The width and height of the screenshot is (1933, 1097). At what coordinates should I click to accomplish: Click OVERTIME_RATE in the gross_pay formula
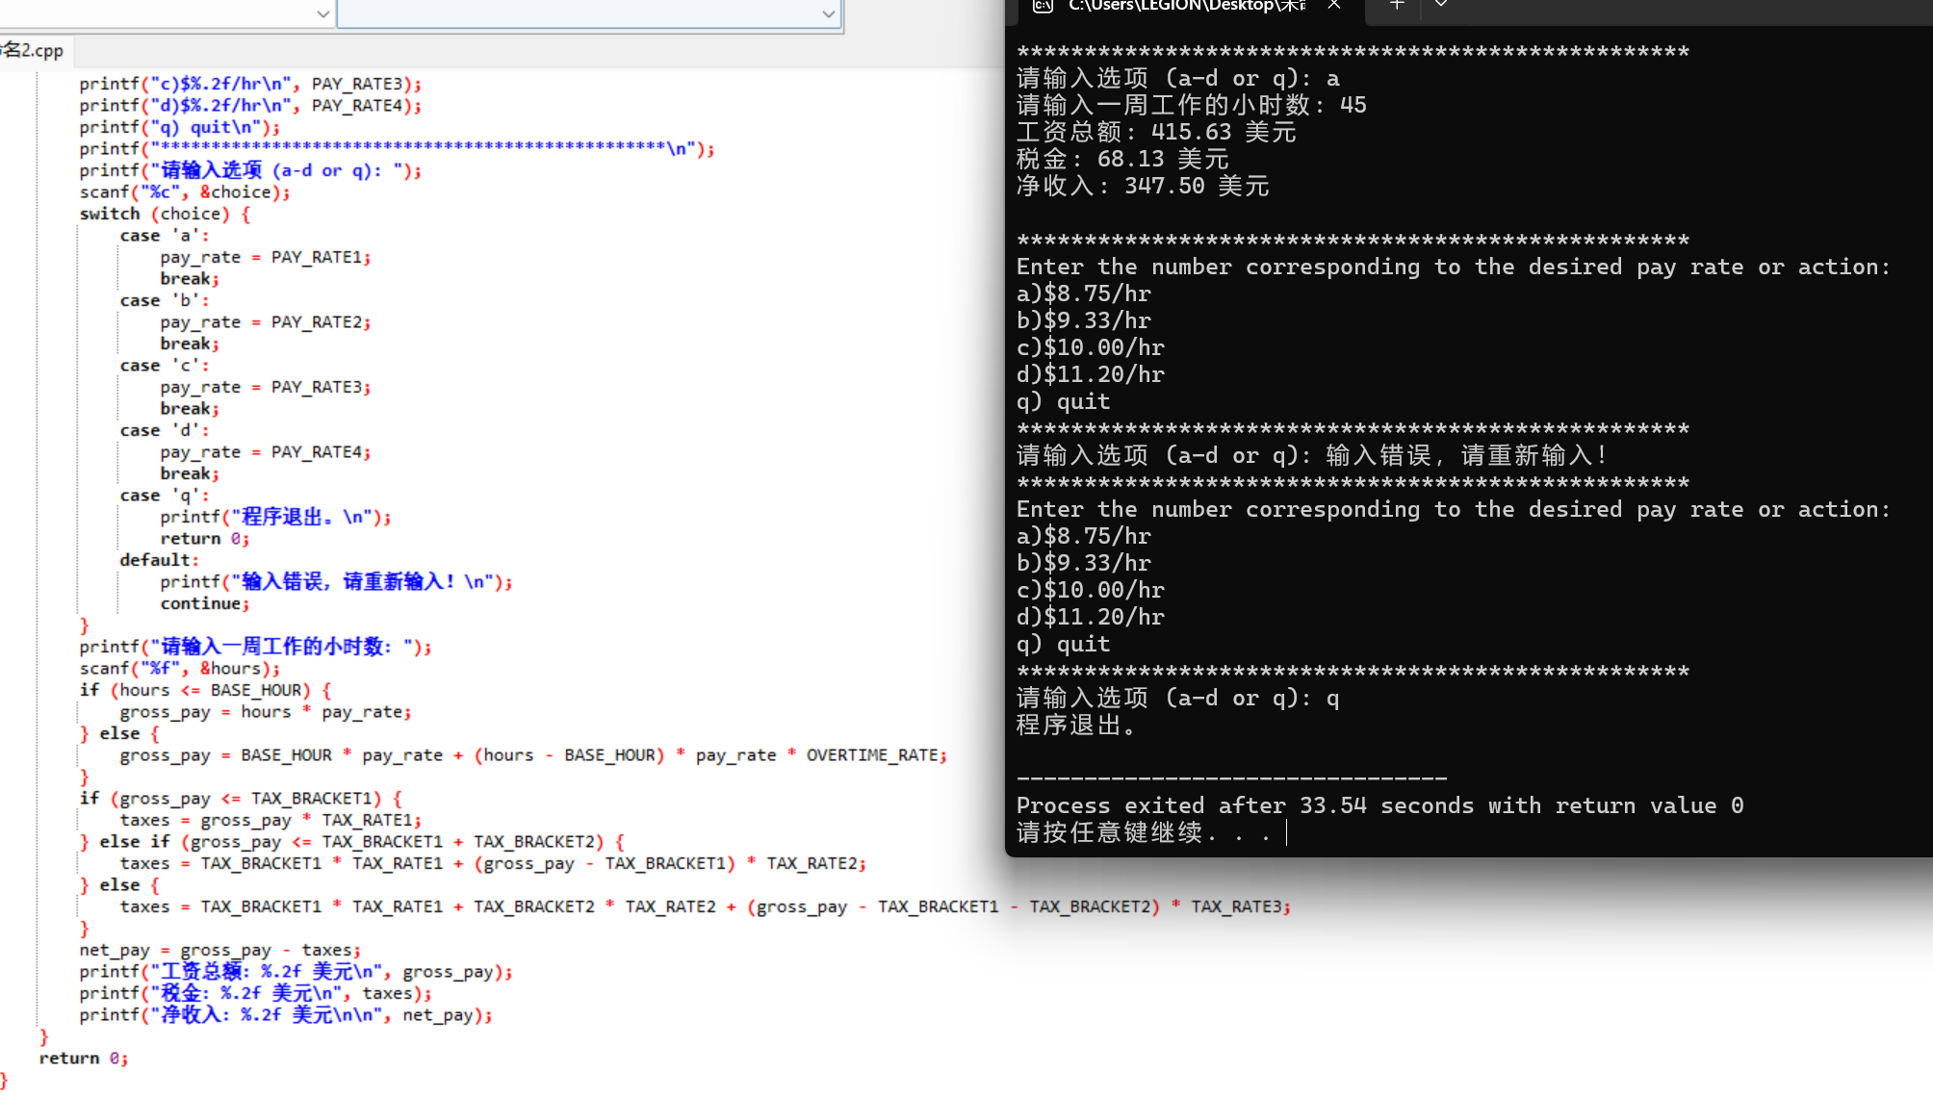(x=874, y=755)
